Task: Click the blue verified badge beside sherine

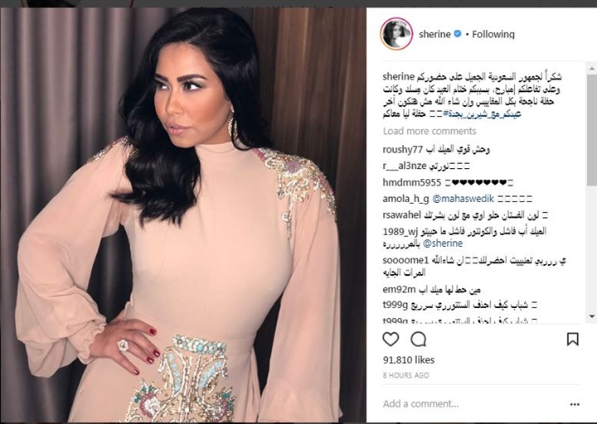Action: click(458, 33)
